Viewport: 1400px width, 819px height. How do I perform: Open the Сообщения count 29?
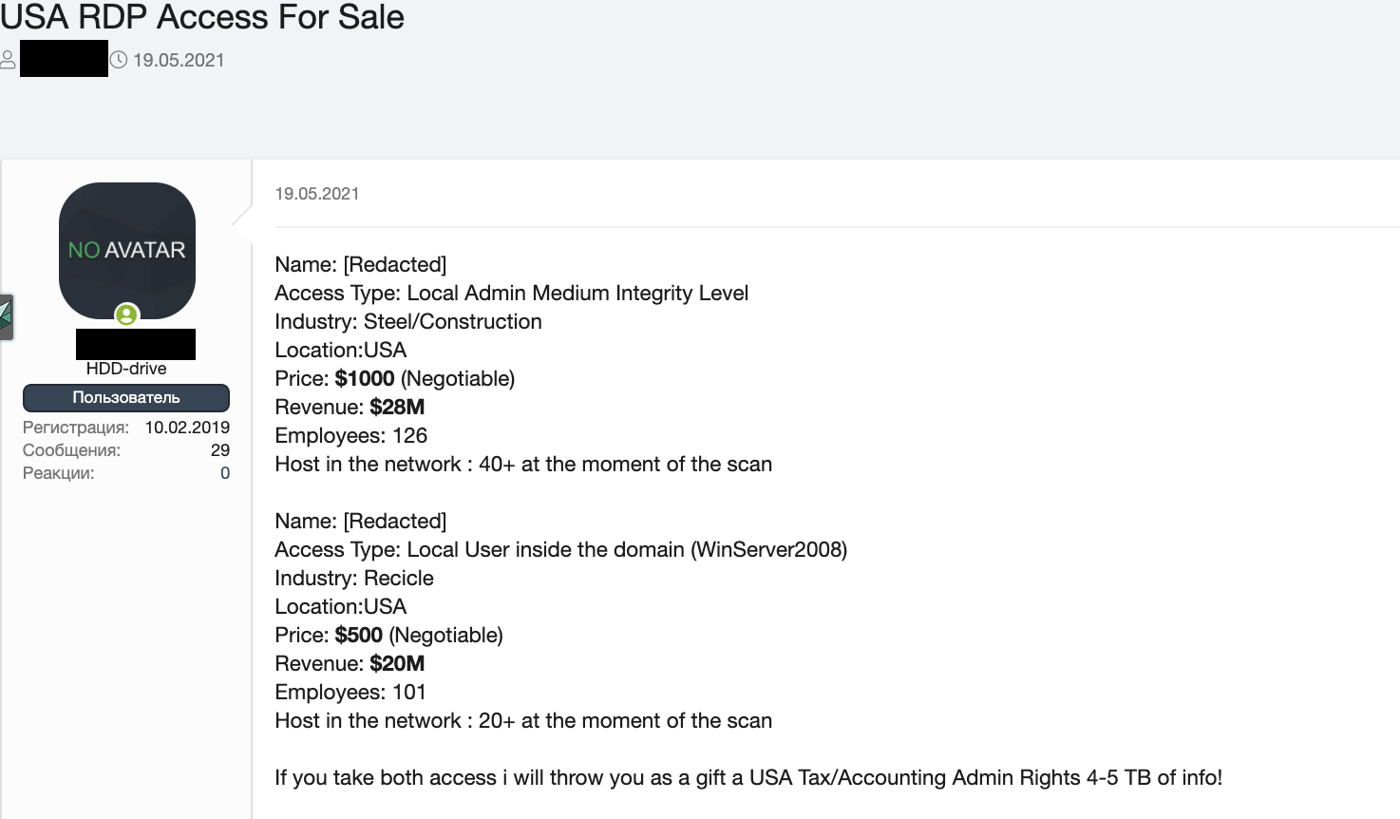220,450
